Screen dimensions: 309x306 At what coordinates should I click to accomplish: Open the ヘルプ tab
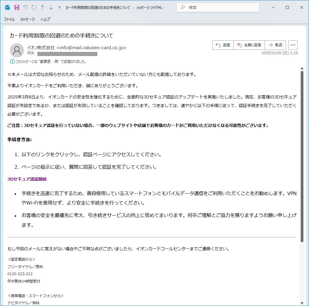(45, 19)
